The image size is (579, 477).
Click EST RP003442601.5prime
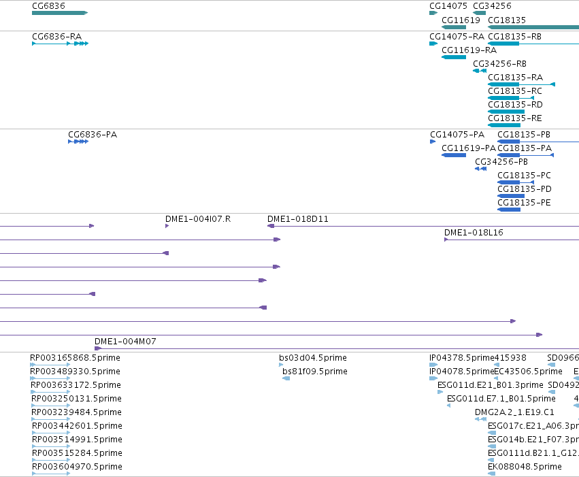tap(77, 426)
